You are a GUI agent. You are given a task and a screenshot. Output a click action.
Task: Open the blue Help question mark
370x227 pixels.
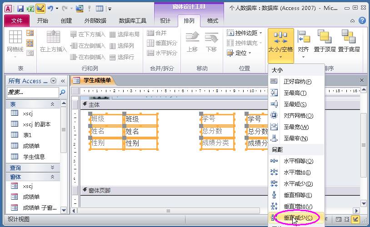point(362,20)
